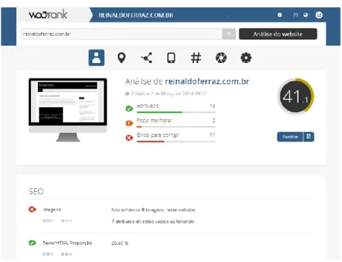
Task: Select the map pin location icon
Action: click(x=121, y=57)
